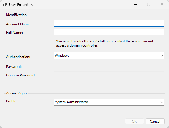Viewport: 169px width, 128px height.
Task: Click the disabled Confirm Password field
Action: 109,75
